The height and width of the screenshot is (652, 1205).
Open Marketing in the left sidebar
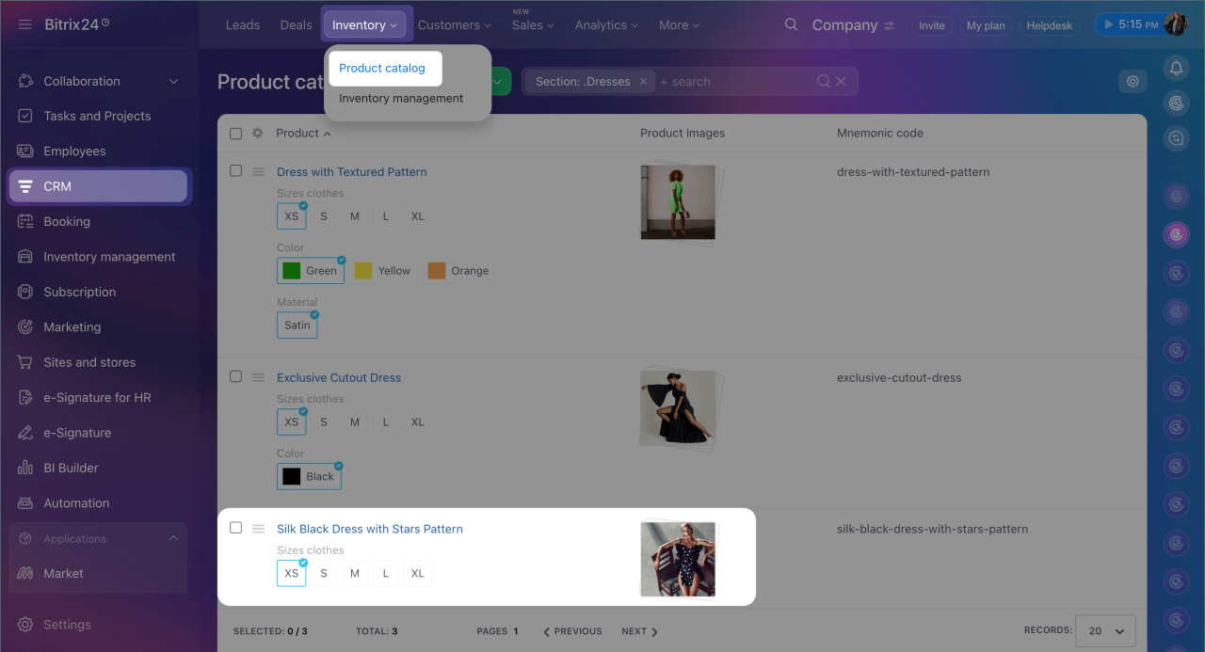coord(72,326)
